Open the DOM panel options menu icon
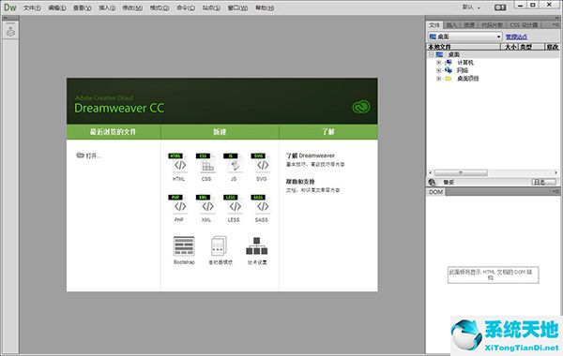The image size is (563, 356). [555, 192]
